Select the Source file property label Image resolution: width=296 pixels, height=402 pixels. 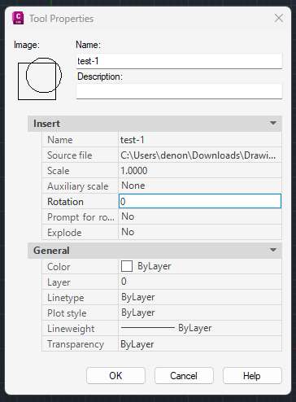click(x=70, y=155)
